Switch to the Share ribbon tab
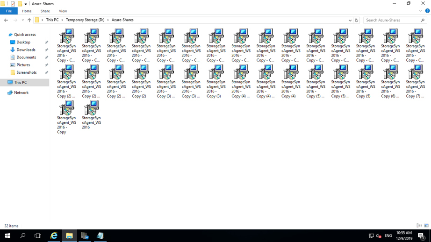 point(45,11)
